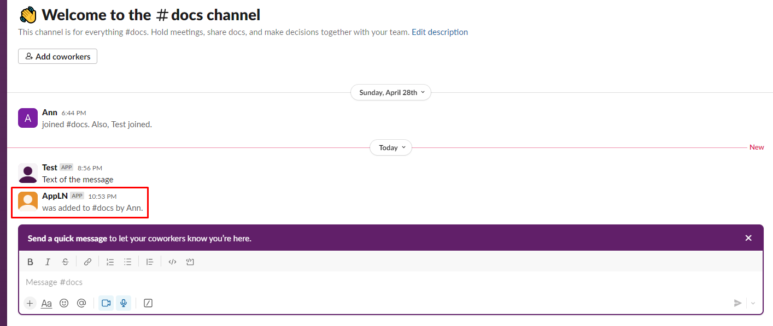773x326 pixels.
Task: Open the Sunday, April 28th date dropdown
Action: 390,92
